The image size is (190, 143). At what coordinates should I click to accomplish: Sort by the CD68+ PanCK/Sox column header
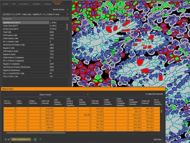pyautogui.click(x=34, y=102)
